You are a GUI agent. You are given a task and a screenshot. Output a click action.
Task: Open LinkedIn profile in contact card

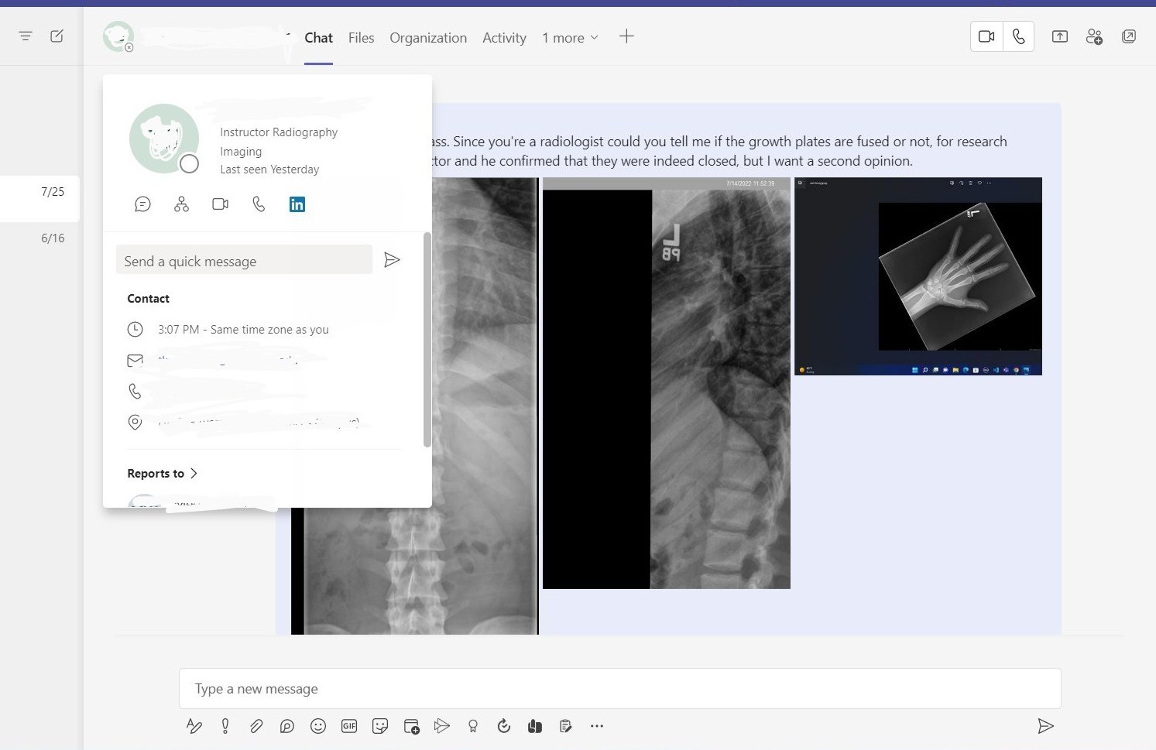pyautogui.click(x=297, y=204)
